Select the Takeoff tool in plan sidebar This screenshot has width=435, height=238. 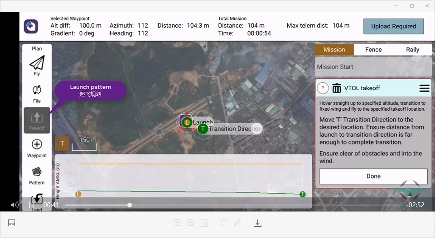coord(37,120)
